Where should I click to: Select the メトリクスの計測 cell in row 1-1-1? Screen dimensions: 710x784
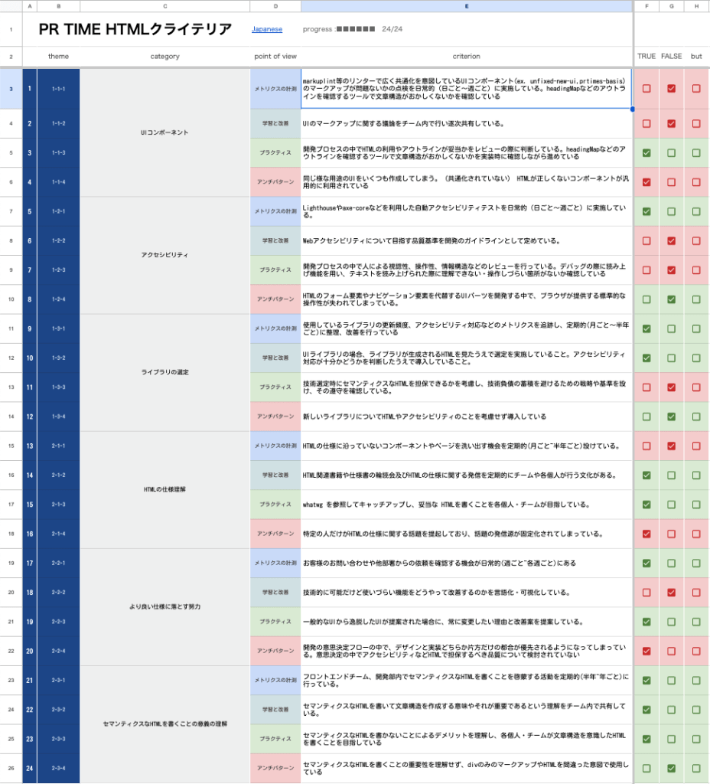(275, 89)
